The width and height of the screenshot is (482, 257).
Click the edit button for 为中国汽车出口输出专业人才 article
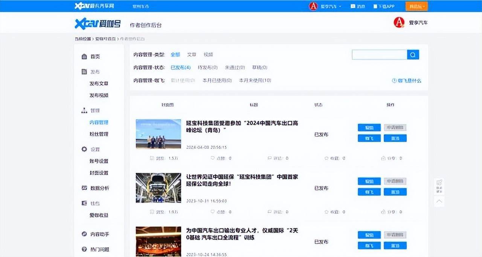point(369,235)
